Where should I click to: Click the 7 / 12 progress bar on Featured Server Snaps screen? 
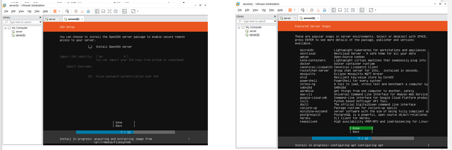click(363, 138)
